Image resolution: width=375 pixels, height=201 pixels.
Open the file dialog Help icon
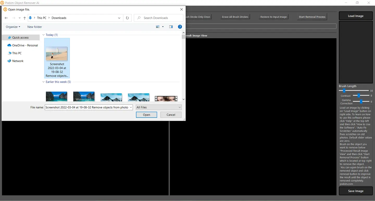pyautogui.click(x=180, y=27)
